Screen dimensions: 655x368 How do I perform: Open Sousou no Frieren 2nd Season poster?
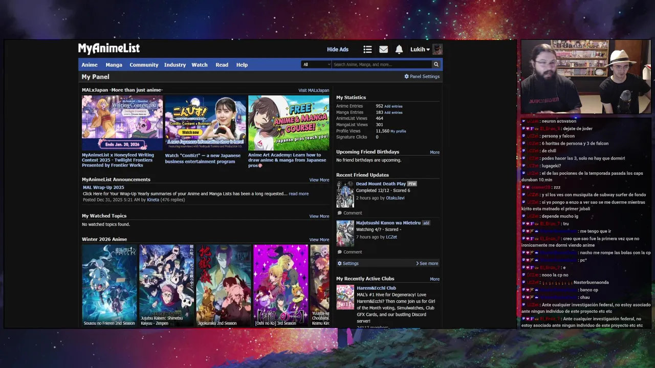point(110,285)
